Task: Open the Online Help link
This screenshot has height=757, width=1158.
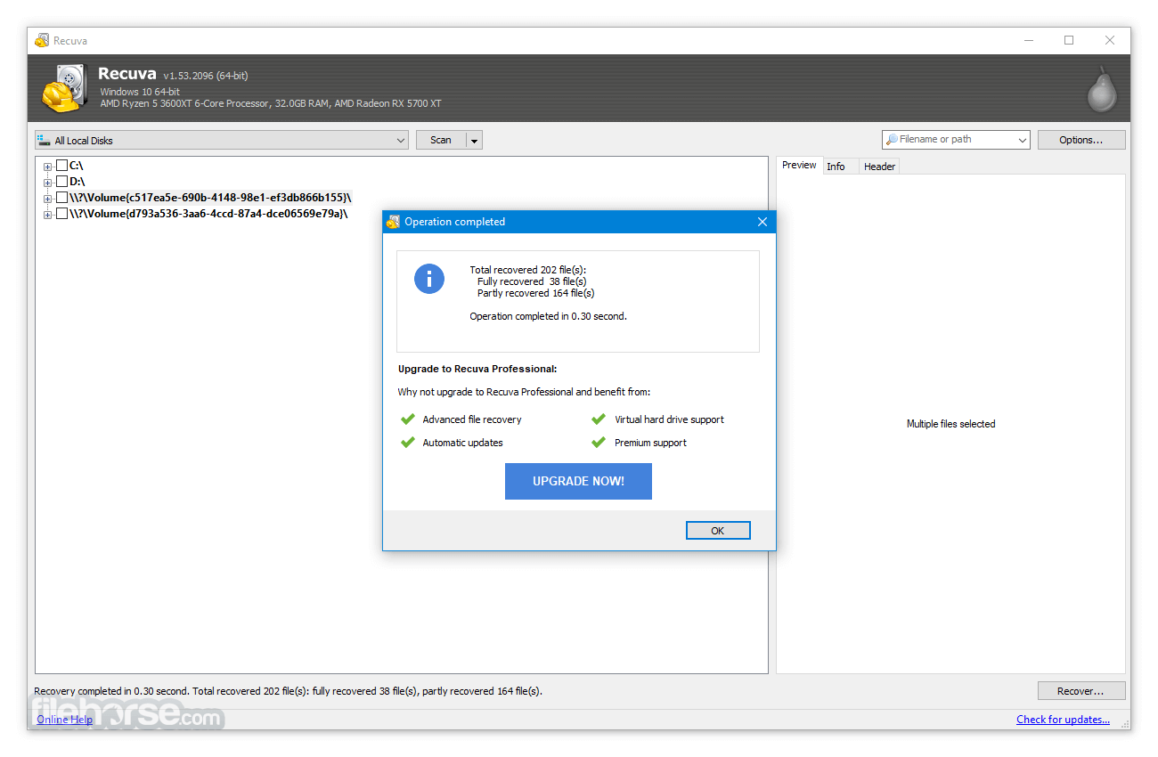Action: pyautogui.click(x=64, y=720)
